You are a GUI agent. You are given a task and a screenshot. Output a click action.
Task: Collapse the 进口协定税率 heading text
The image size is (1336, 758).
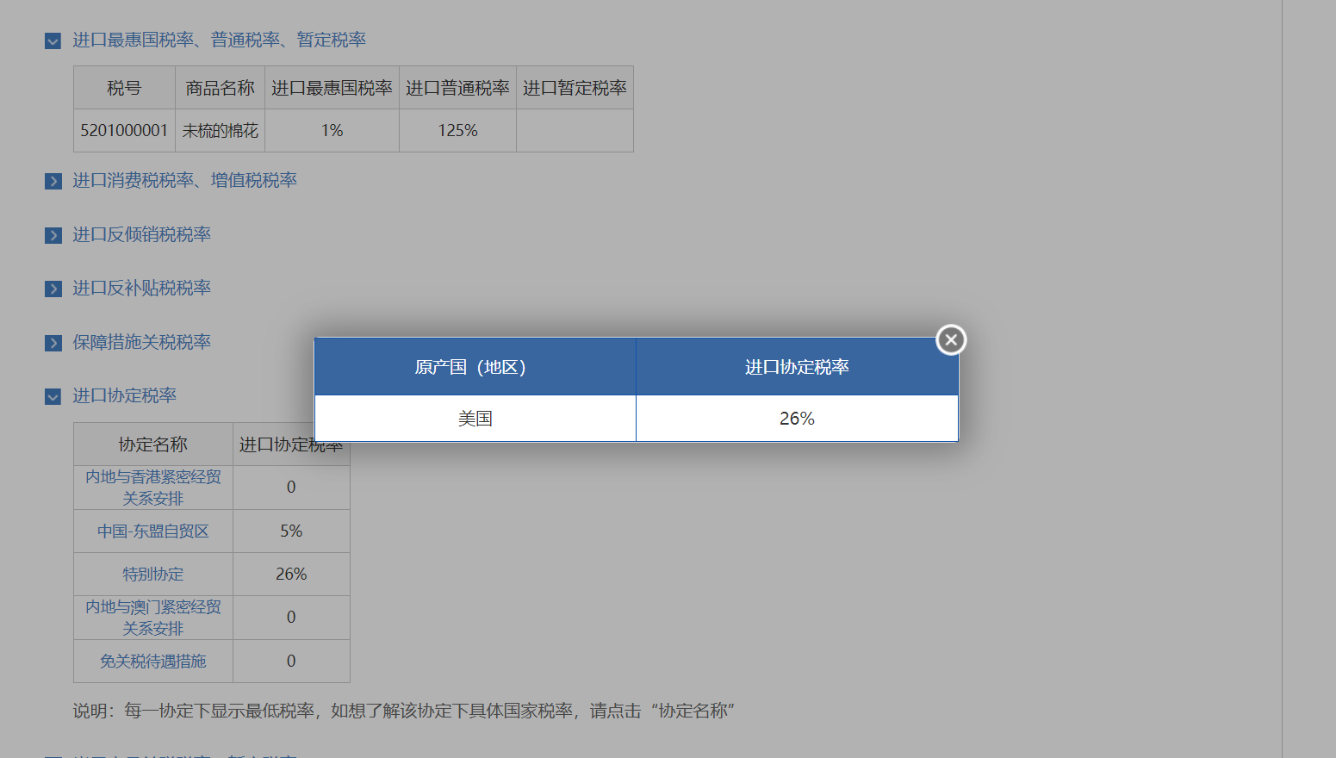point(124,395)
